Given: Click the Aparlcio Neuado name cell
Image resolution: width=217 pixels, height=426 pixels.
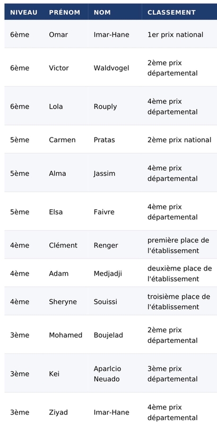Looking at the screenshot, I should pyautogui.click(x=107, y=374).
